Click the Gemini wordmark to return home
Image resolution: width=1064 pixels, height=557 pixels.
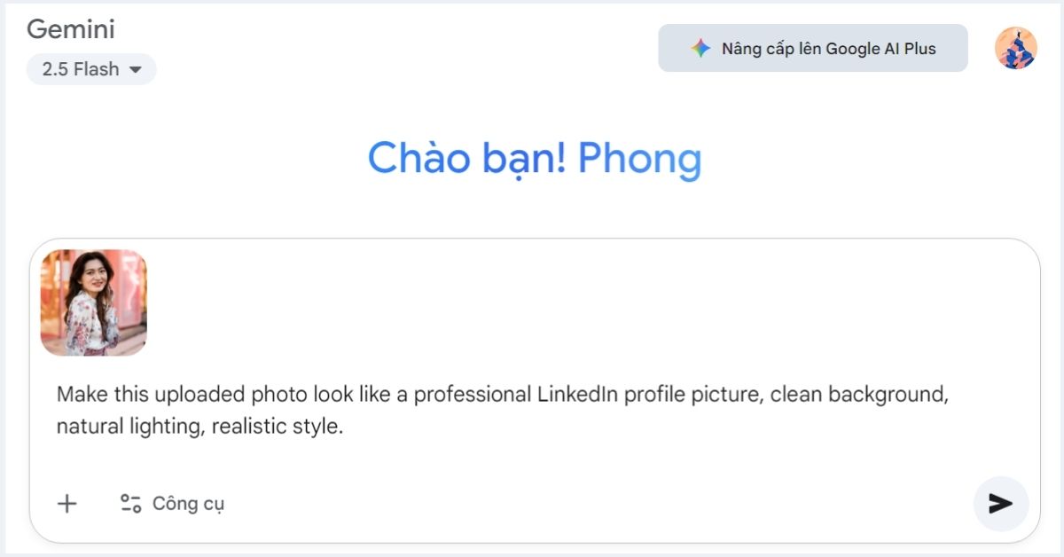(71, 29)
